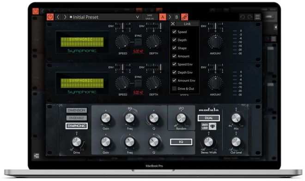Load the previous preset arrow
Image resolution: width=305 pixels, height=181 pixels.
click(58, 17)
